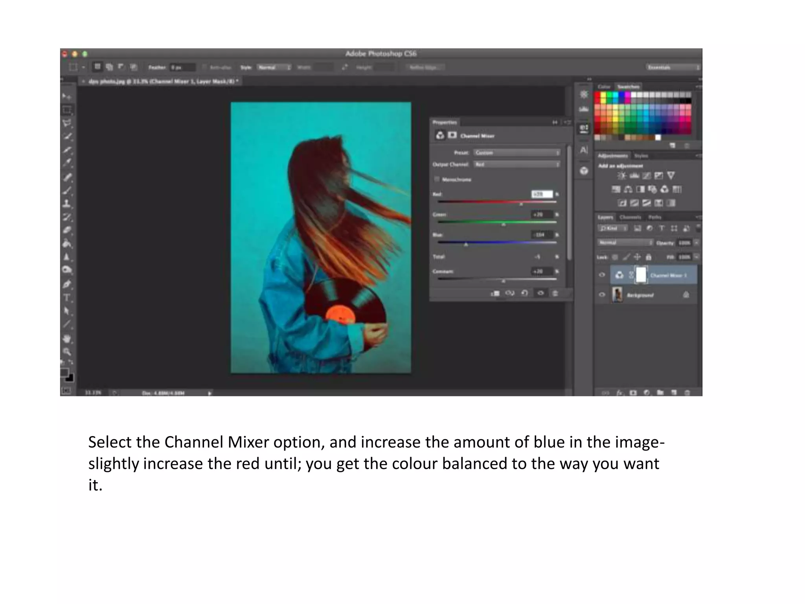Delete the adjustment layer via Properties trash icon
The image size is (805, 604).
click(555, 293)
